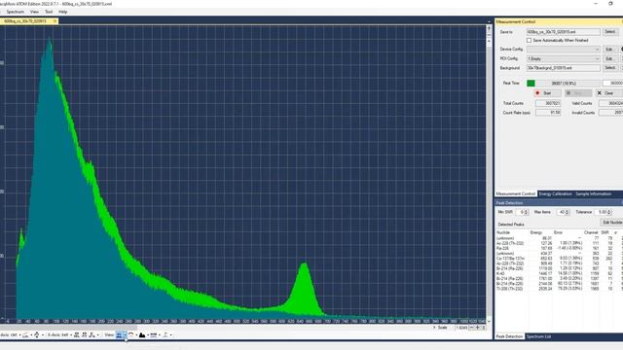Decrease the Scale with minus button
This screenshot has width=623, height=350.
click(x=471, y=328)
